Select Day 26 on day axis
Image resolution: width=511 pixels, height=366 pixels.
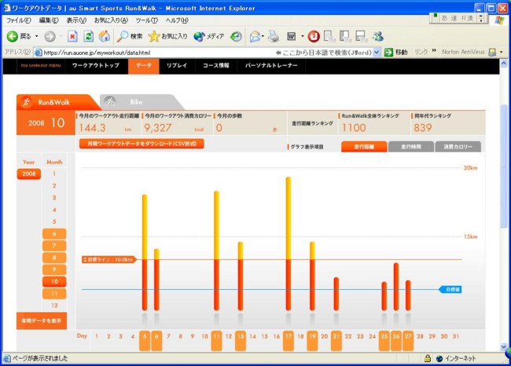[x=396, y=341]
